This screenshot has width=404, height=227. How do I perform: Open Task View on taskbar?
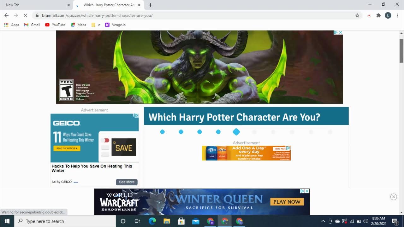pyautogui.click(x=137, y=221)
